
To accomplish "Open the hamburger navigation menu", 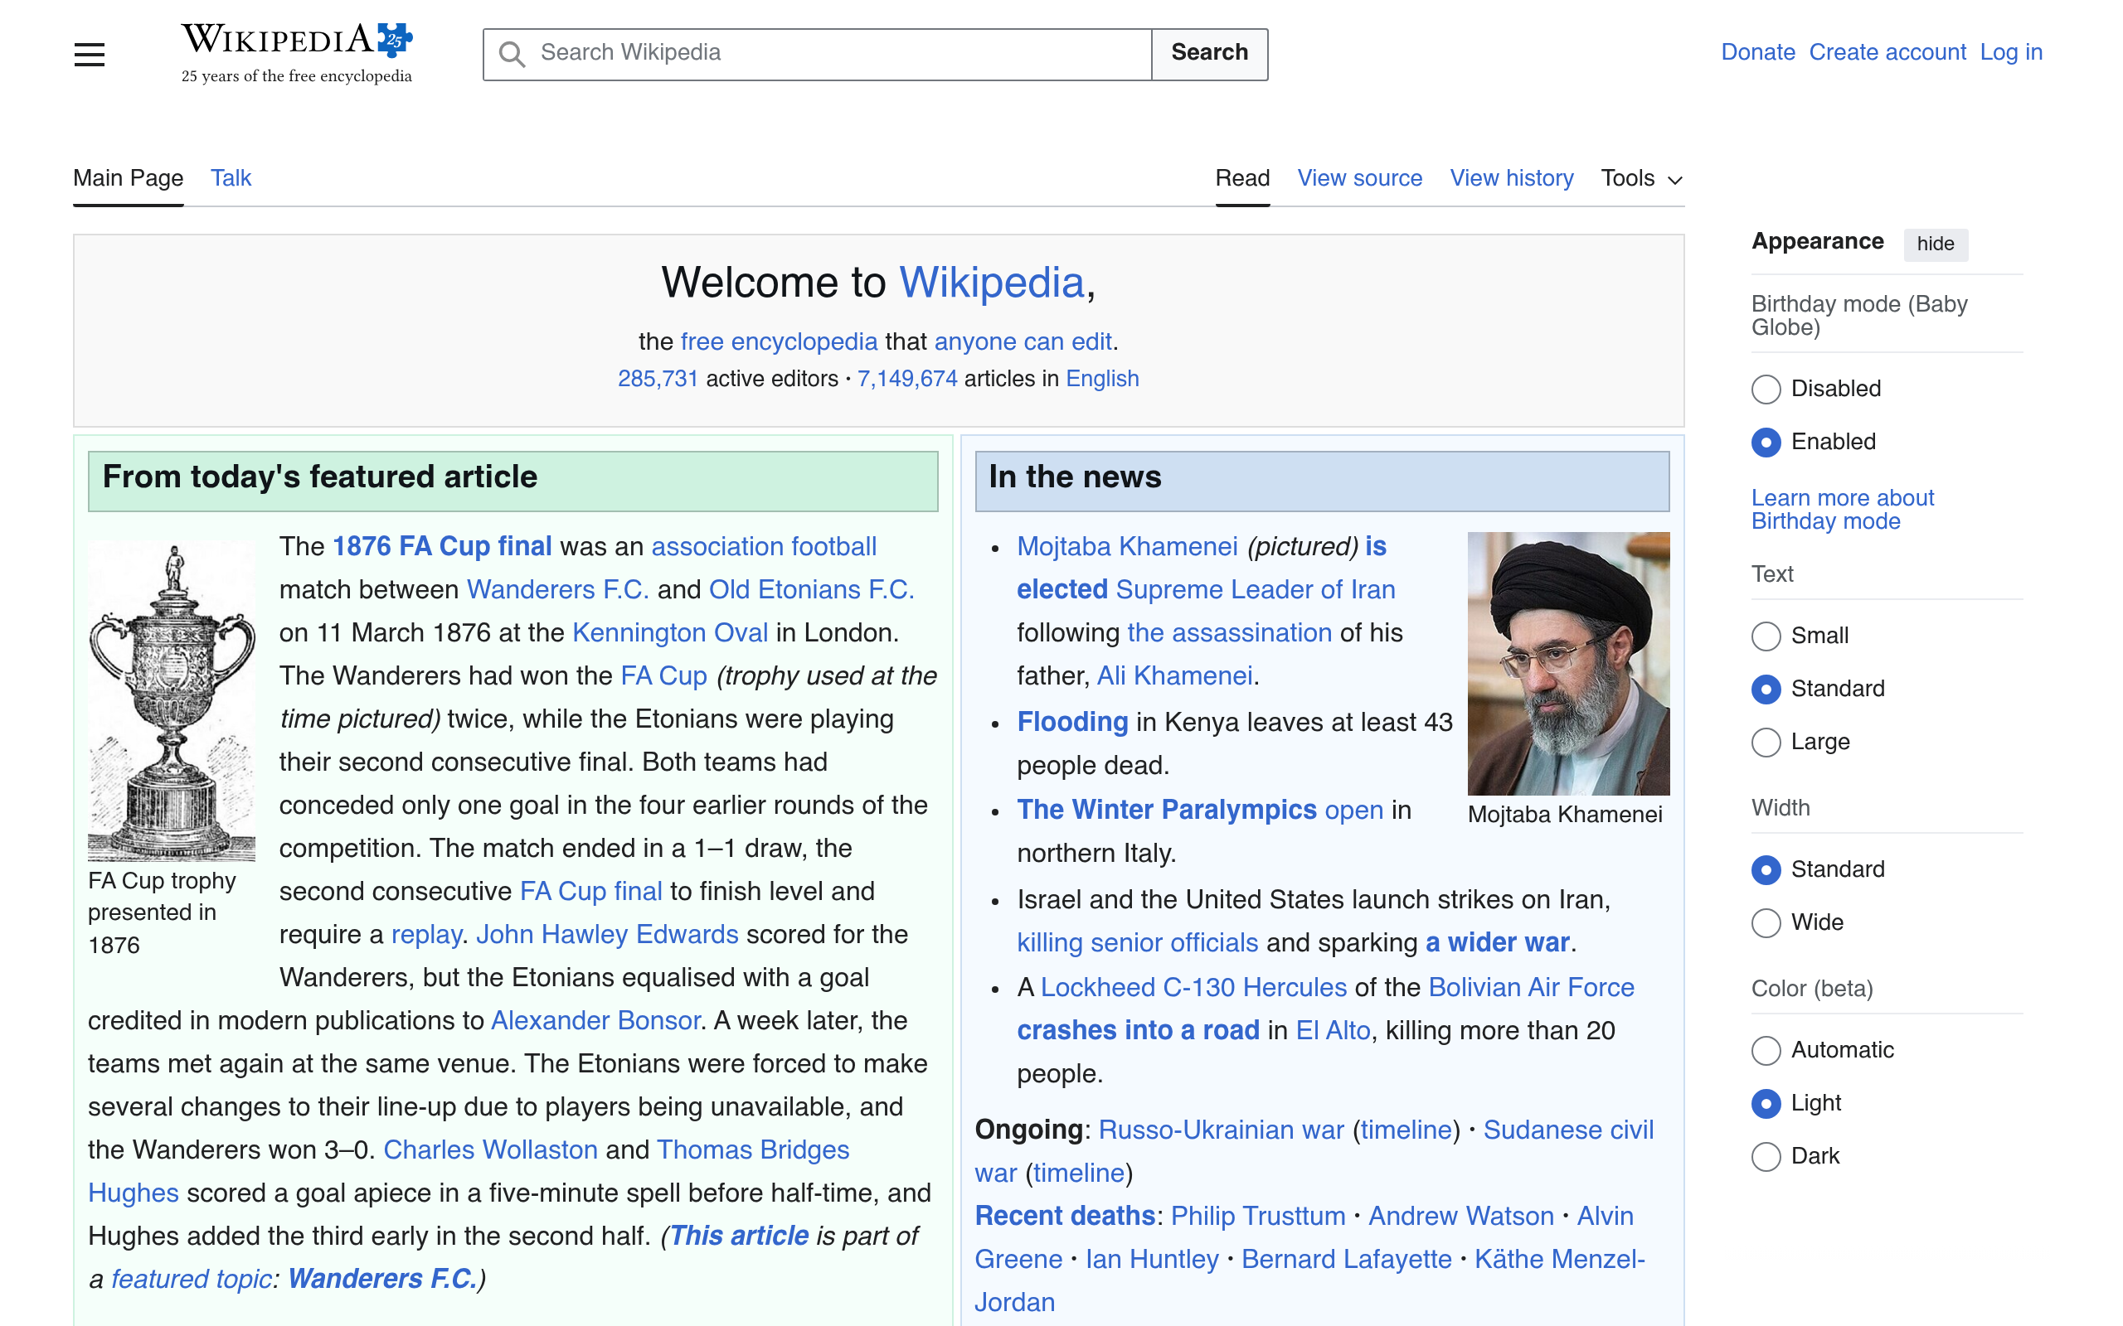I will pyautogui.click(x=89, y=54).
